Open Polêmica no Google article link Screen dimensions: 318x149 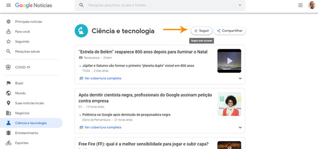[x=126, y=114]
